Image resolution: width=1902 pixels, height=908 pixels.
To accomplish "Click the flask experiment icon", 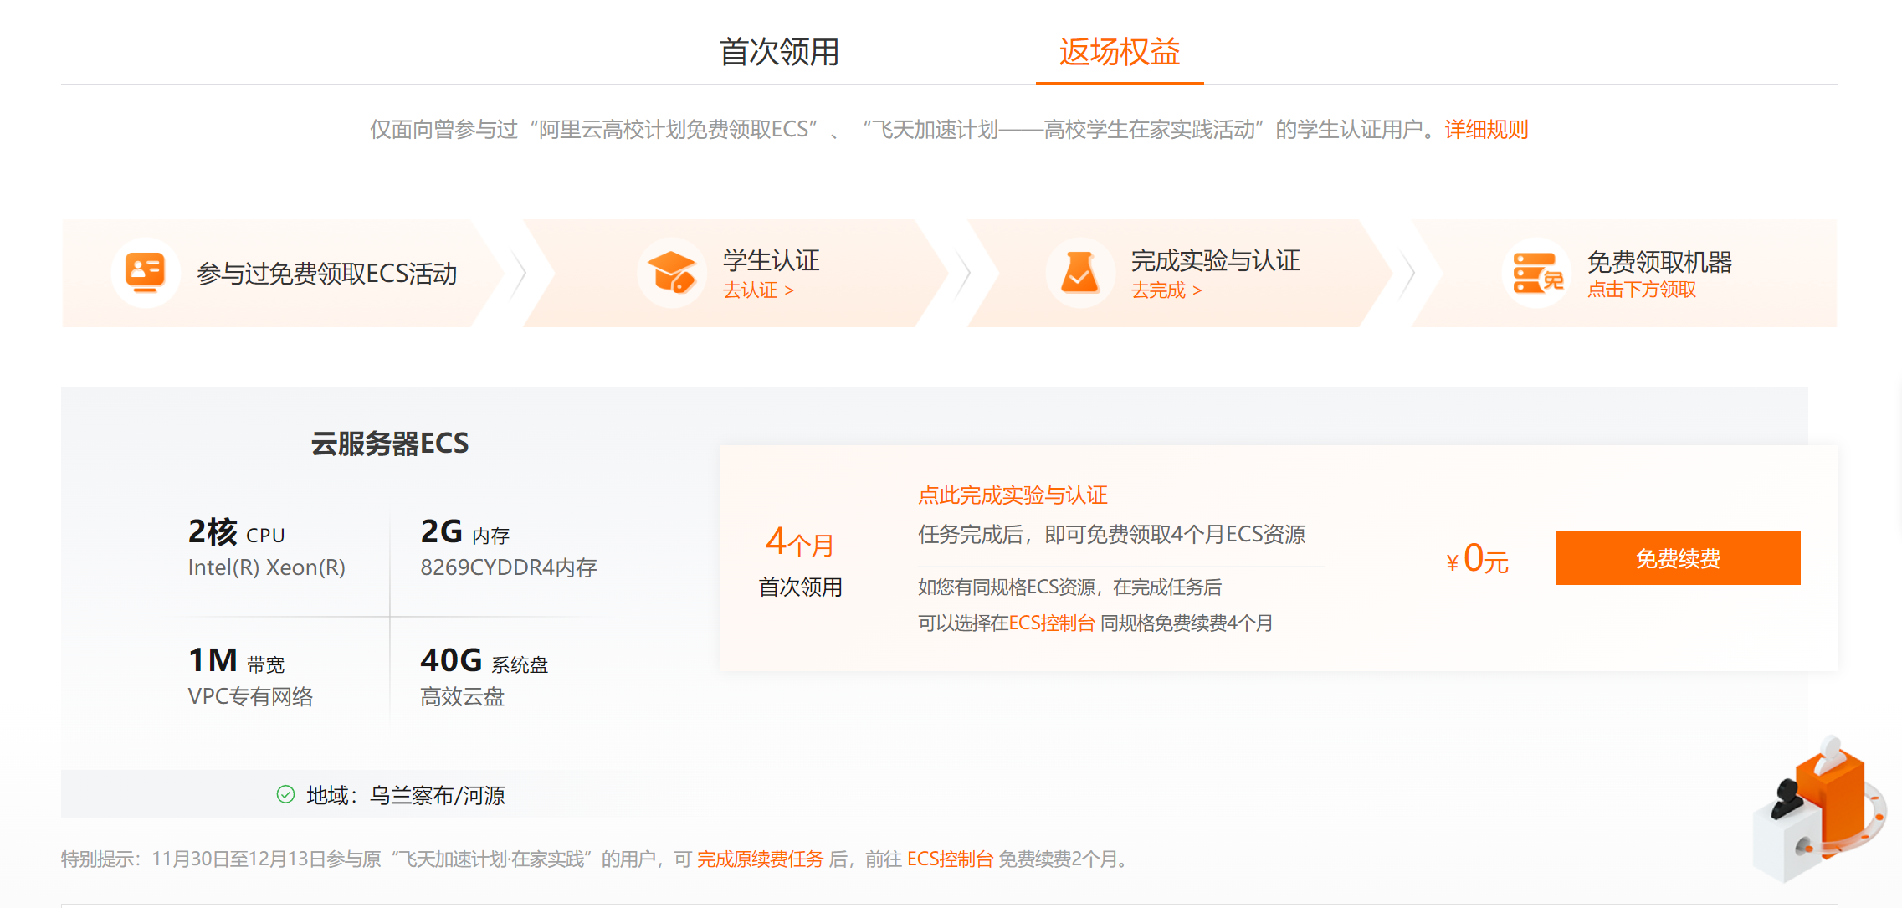I will tap(1079, 273).
